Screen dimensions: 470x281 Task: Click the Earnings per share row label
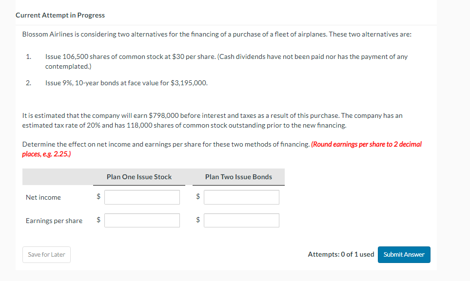[x=54, y=221]
